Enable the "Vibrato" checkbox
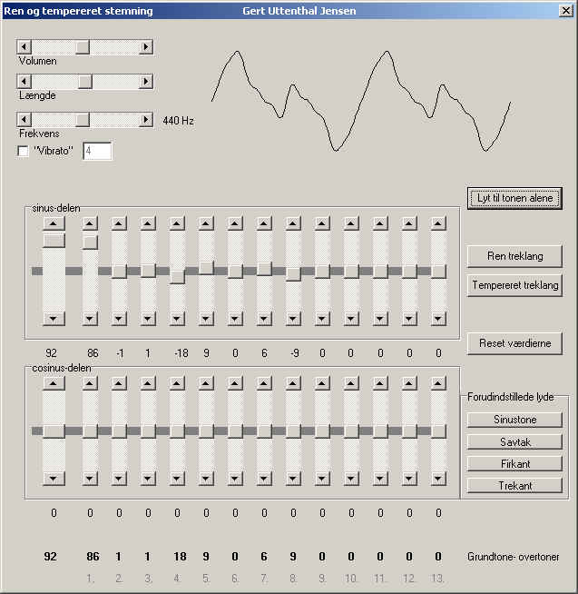 pyautogui.click(x=23, y=151)
